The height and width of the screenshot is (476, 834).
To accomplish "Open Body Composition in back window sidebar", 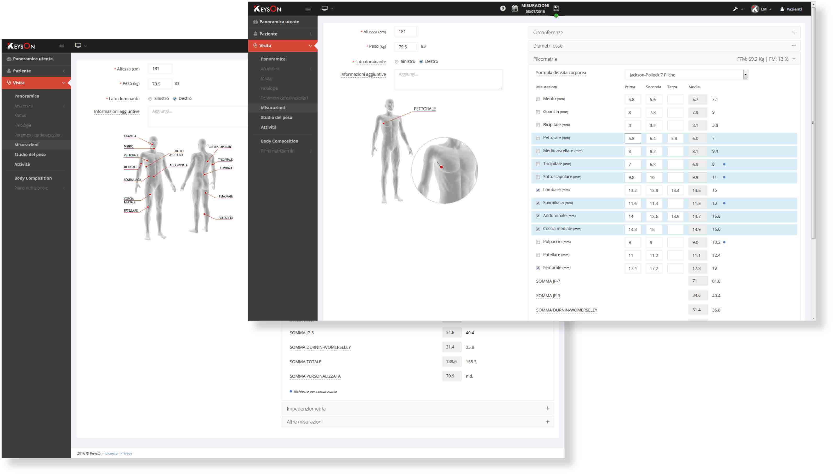I will (x=33, y=178).
